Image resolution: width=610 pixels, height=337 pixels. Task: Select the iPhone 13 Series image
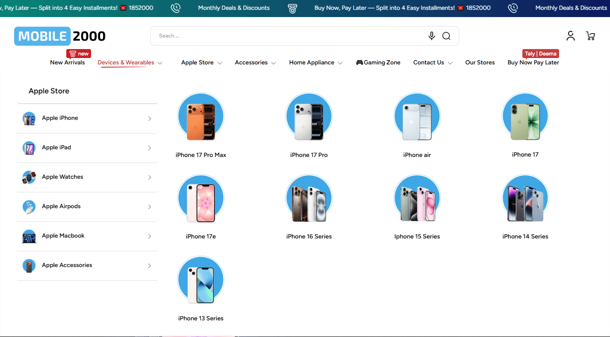(x=201, y=280)
